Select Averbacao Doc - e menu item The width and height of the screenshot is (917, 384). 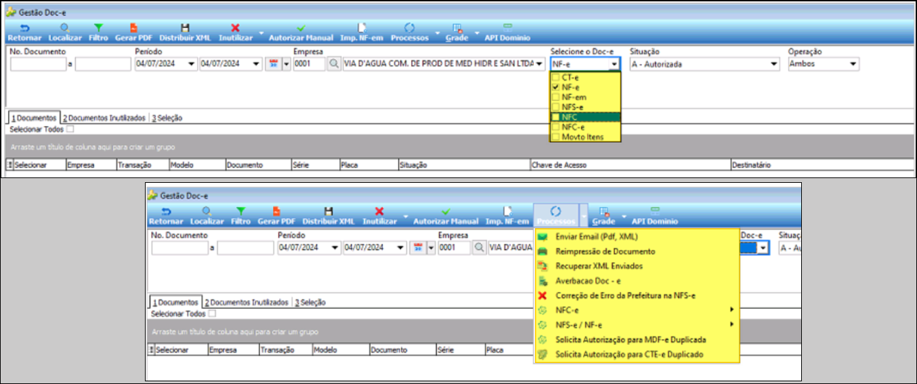tap(637, 280)
